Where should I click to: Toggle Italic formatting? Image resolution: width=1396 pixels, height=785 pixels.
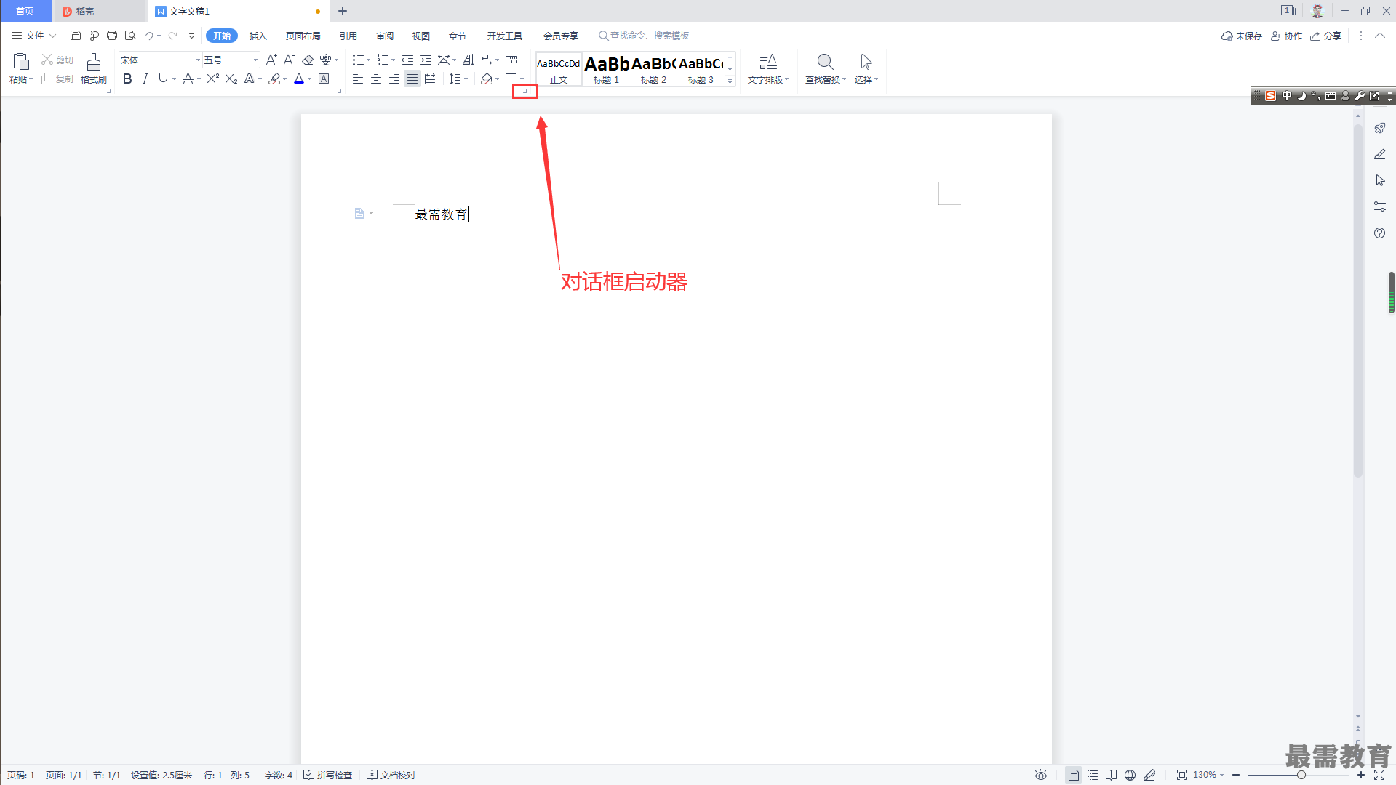(145, 78)
